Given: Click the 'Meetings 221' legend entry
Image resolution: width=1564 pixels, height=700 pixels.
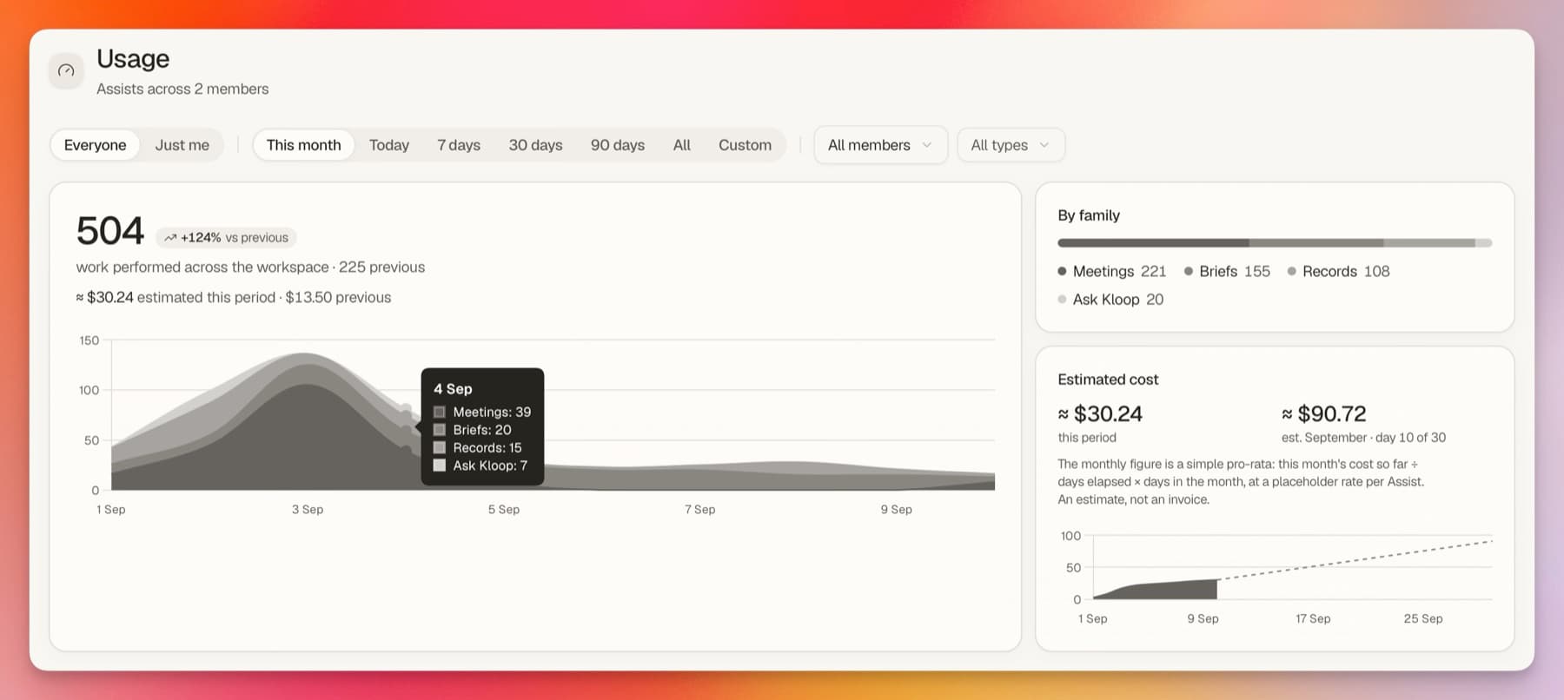Looking at the screenshot, I should [1112, 271].
